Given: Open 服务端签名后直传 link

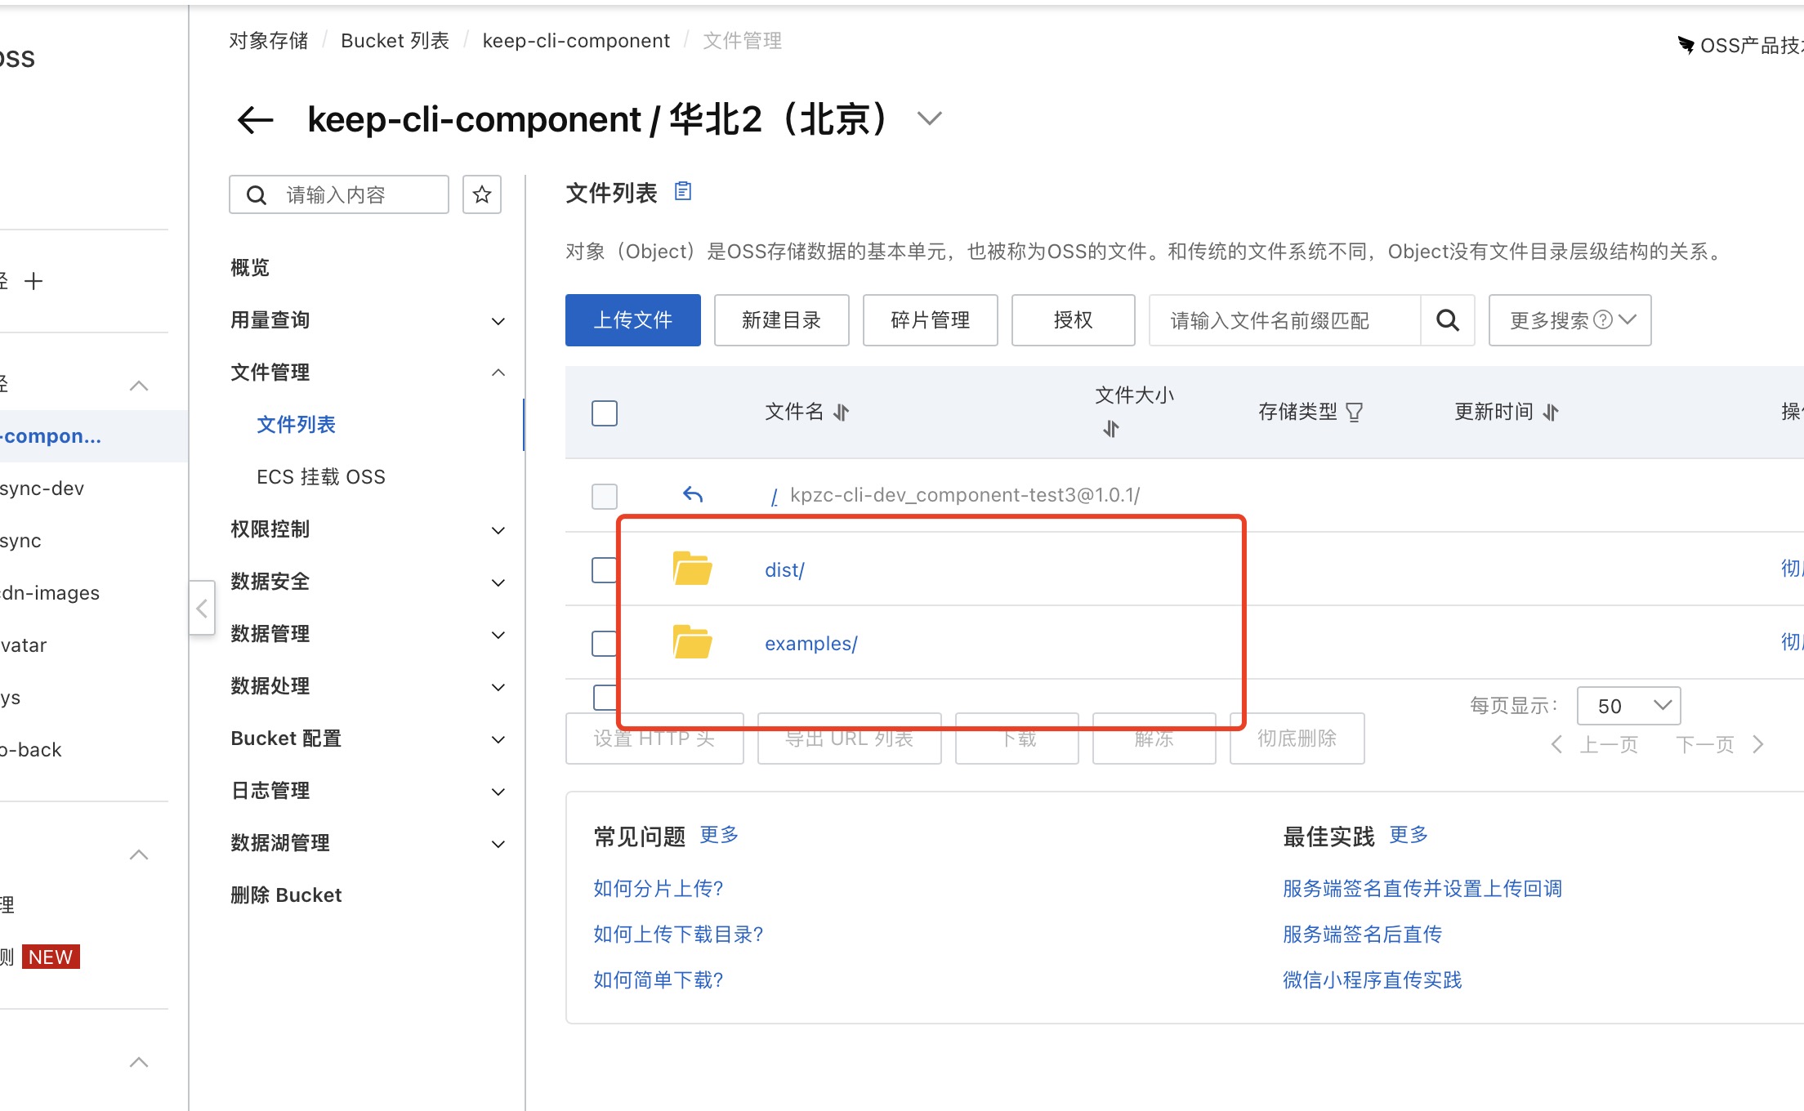Looking at the screenshot, I should (x=1363, y=935).
